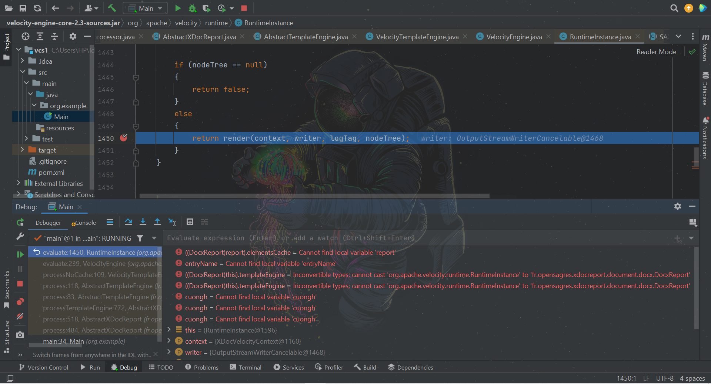Viewport: 711px width, 384px height.
Task: Navigate back with the left arrow icon
Action: coord(55,8)
